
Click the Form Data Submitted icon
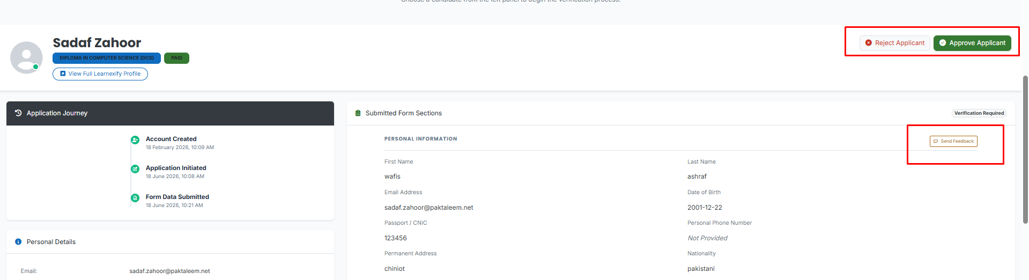(x=135, y=198)
